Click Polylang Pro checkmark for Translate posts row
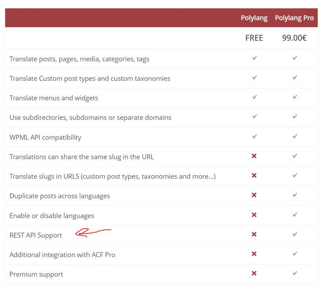 (295, 58)
